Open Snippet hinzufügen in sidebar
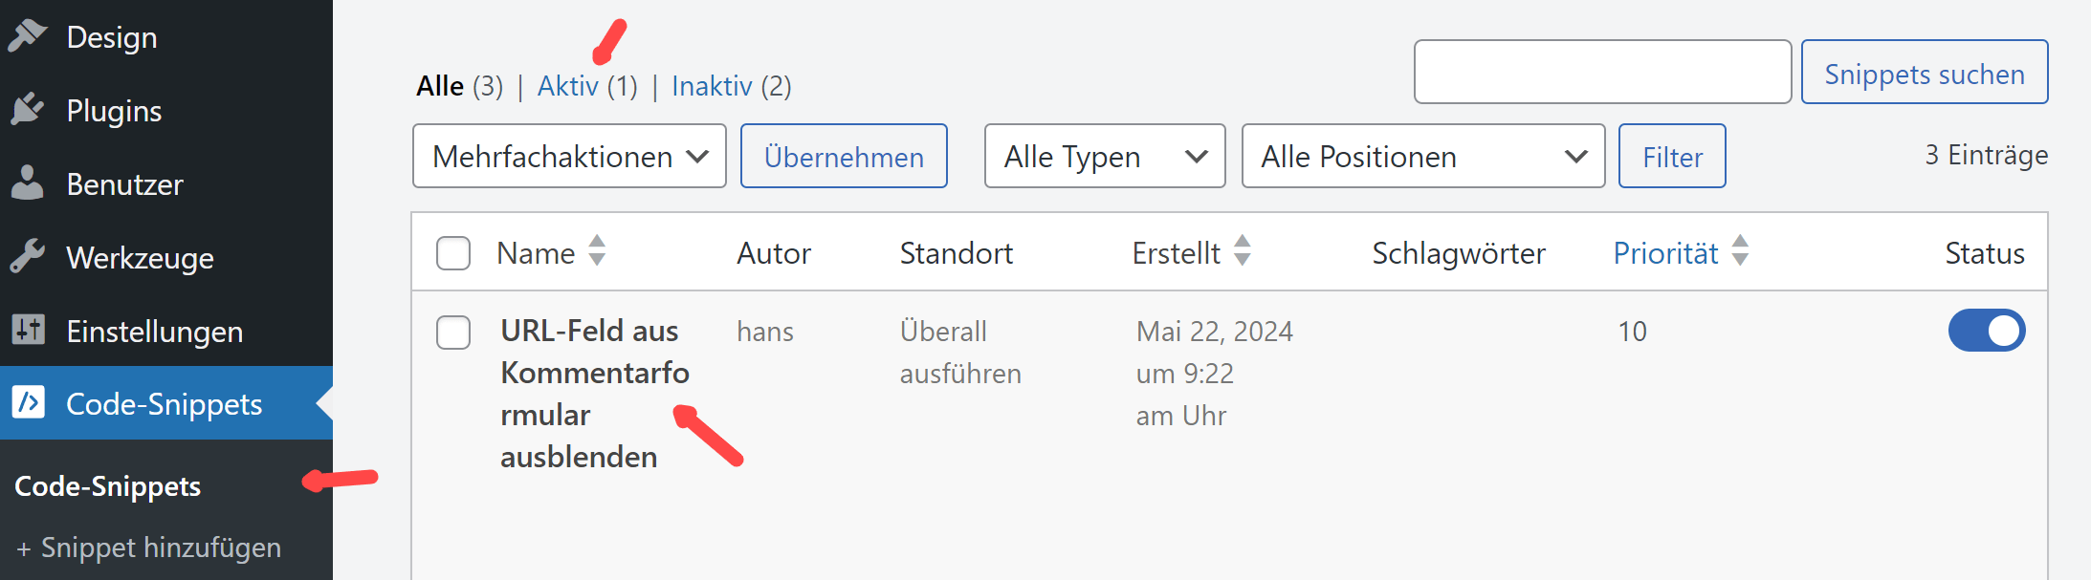Image resolution: width=2091 pixels, height=580 pixels. [160, 548]
